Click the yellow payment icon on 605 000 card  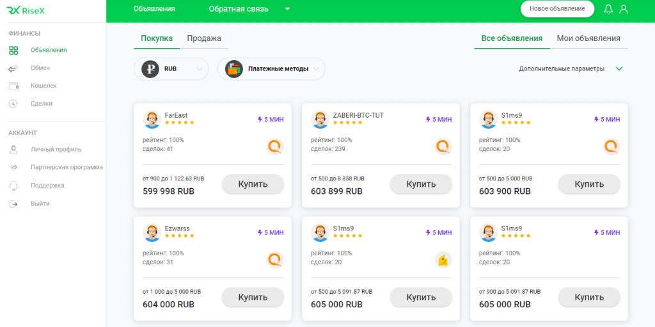click(x=443, y=260)
